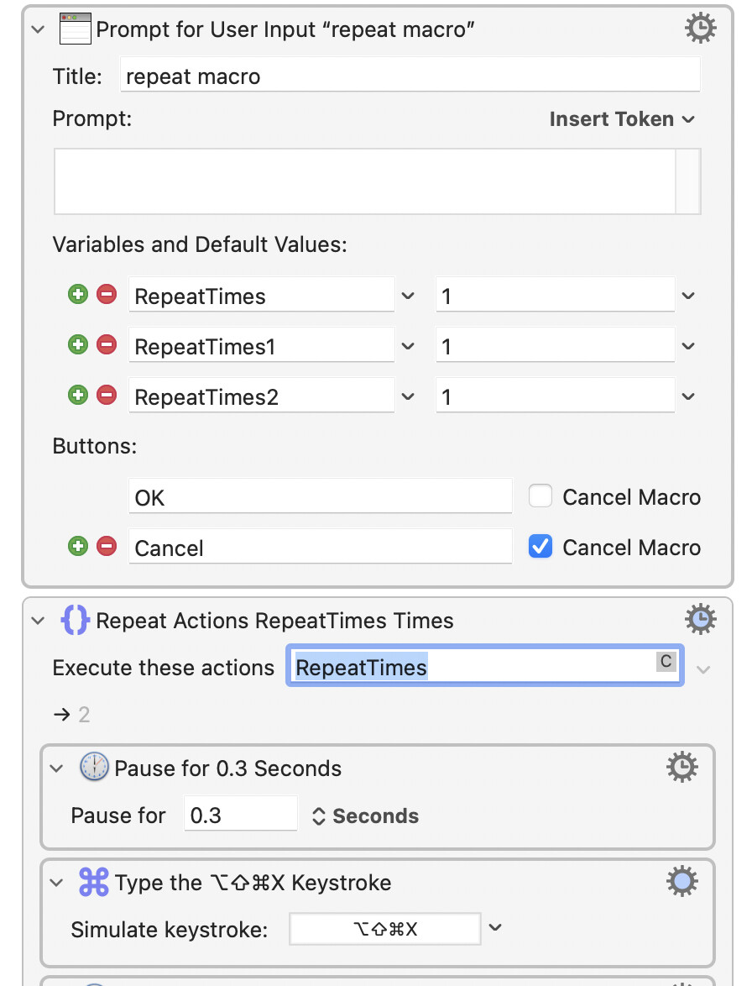This screenshot has height=986, width=752.
Task: Collapse the Prompt for User Input action
Action: (39, 29)
